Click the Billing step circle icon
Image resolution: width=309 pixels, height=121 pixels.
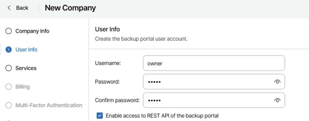click(x=9, y=87)
